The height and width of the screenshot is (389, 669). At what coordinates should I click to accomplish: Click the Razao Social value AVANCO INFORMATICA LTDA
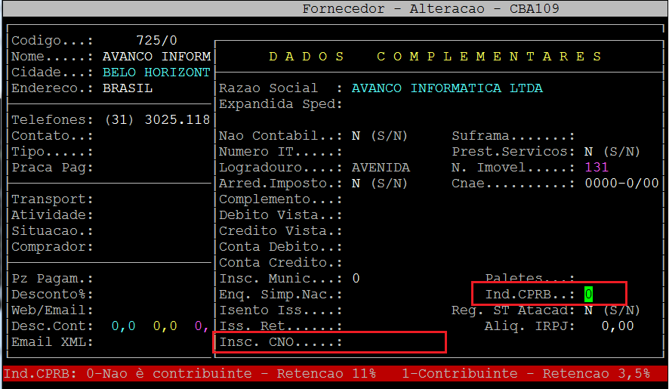click(447, 88)
